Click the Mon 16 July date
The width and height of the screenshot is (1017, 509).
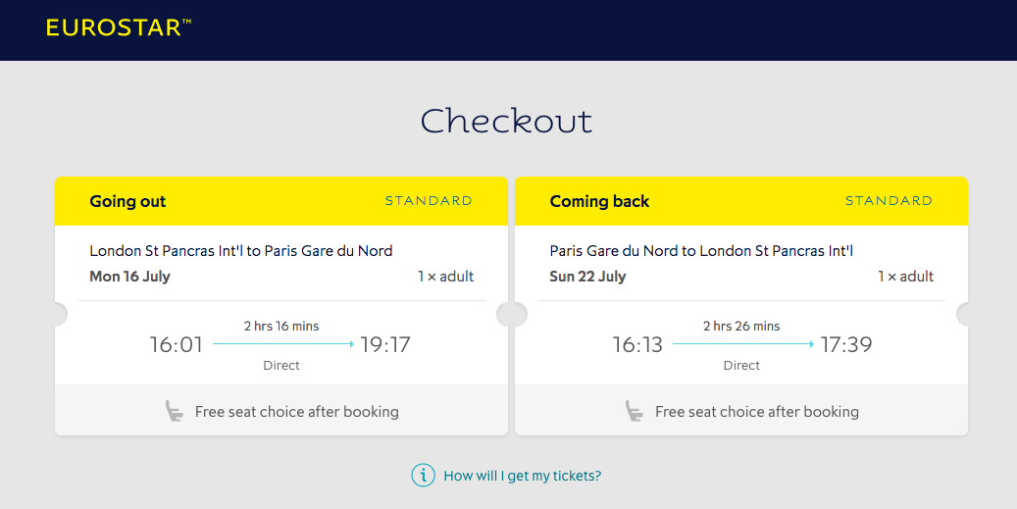[x=129, y=277]
